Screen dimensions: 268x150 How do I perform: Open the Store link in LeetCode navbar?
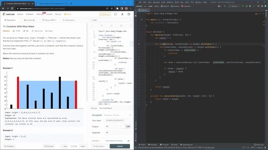(68, 14)
